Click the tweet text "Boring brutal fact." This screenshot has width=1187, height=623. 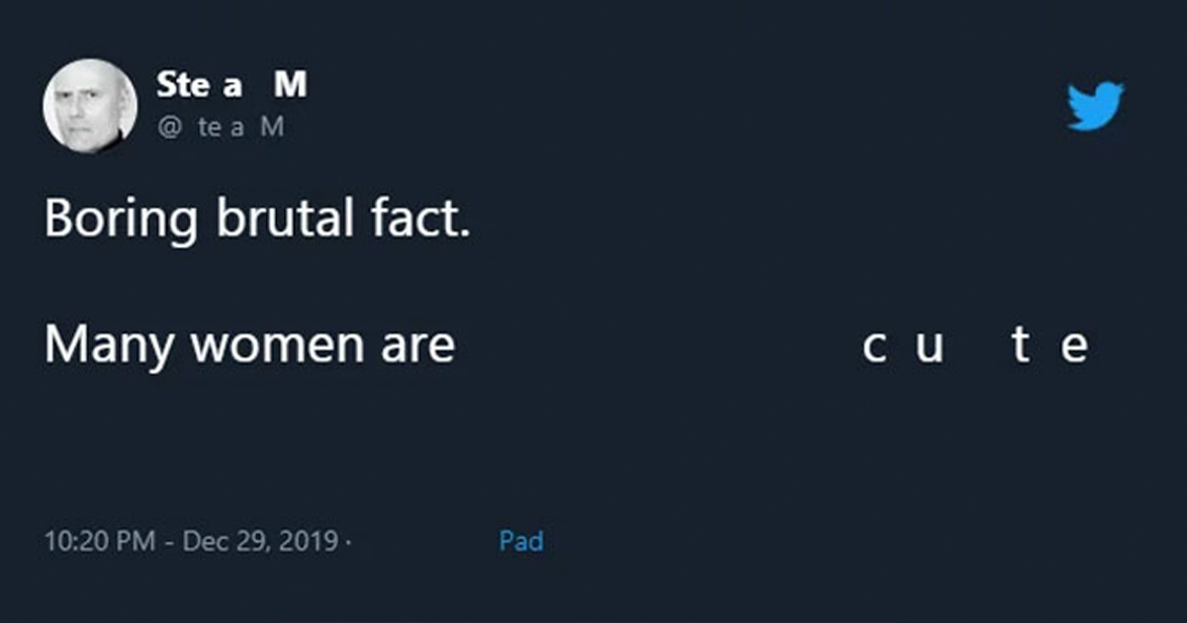(259, 219)
